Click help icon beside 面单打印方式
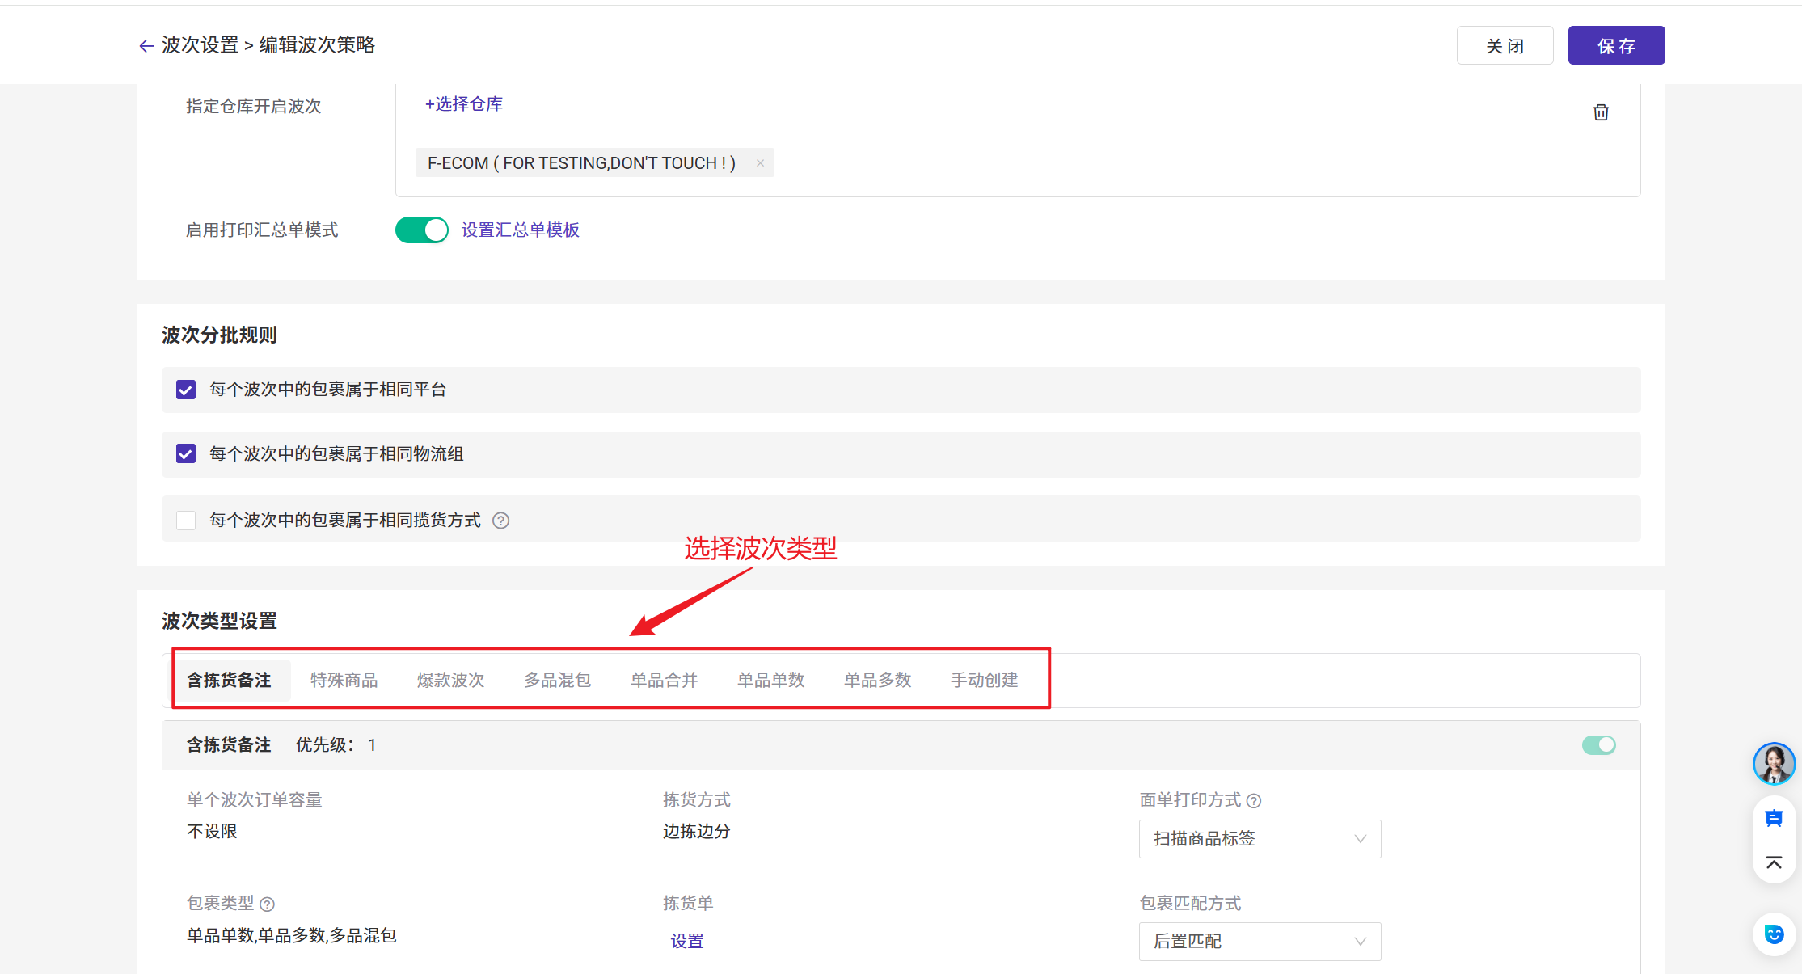 (1254, 801)
